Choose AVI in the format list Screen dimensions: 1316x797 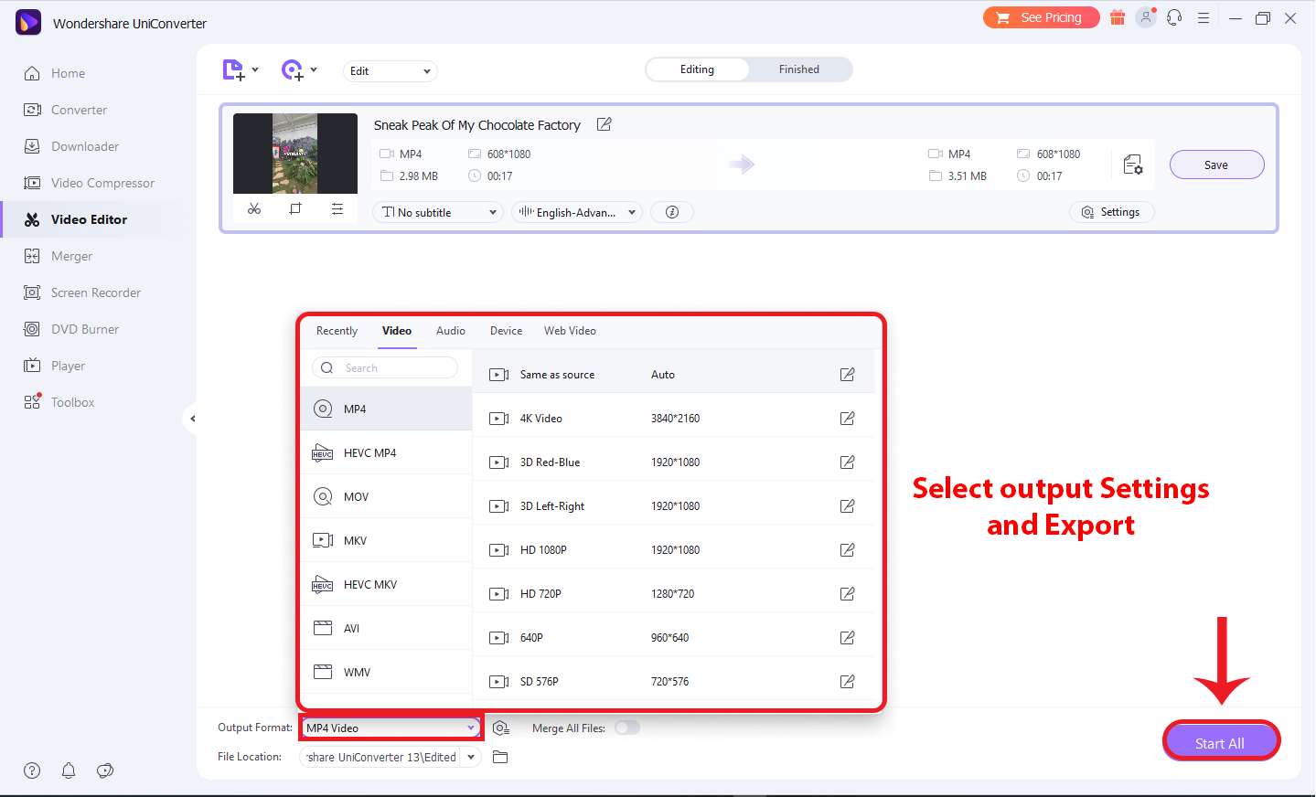(386, 628)
